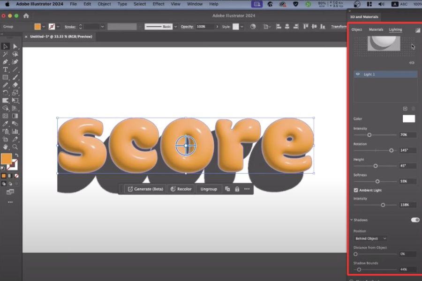Click the Direct Selection arrow tool
The image size is (422, 281).
[x=15, y=46]
